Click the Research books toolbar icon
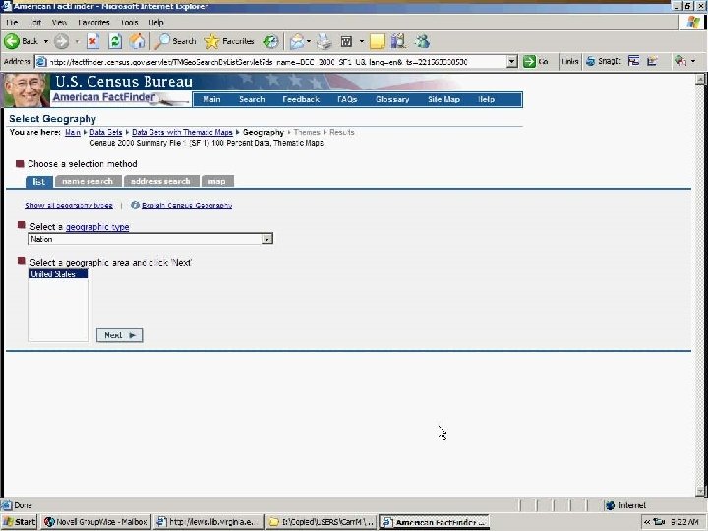 click(398, 41)
